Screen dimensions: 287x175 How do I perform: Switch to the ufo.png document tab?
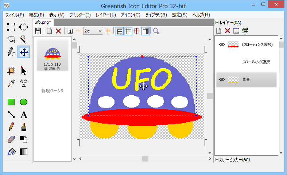click(x=43, y=22)
